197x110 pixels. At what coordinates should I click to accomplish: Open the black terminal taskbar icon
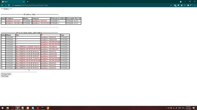point(43,108)
